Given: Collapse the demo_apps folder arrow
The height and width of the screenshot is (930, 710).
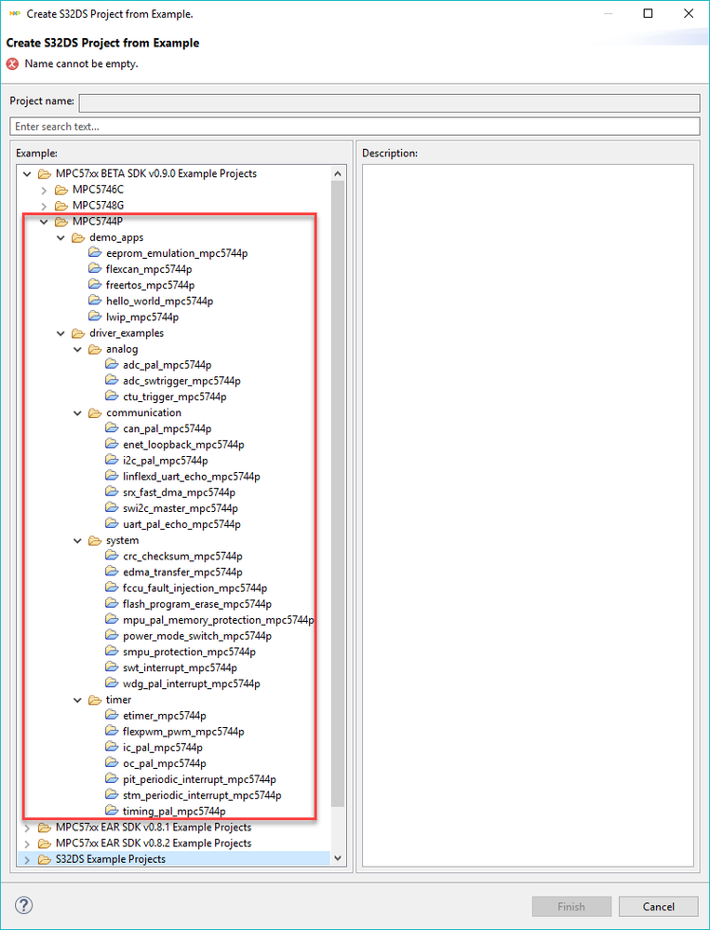Looking at the screenshot, I should [60, 237].
